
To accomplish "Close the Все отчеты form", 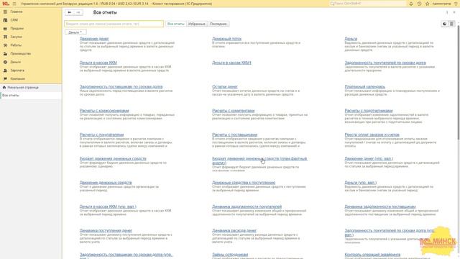I will [454, 12].
